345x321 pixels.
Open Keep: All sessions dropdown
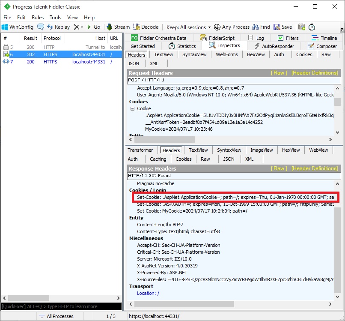[x=189, y=27]
